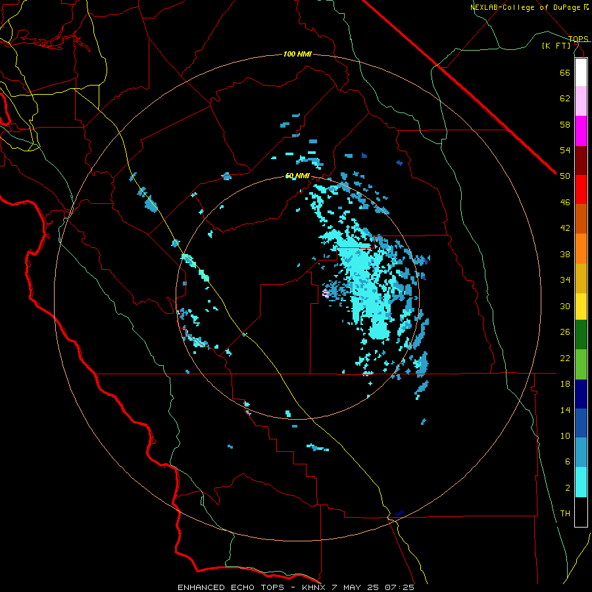Click the 100 NMI range ring label
Viewport: 592px width, 592px height.
tap(297, 55)
